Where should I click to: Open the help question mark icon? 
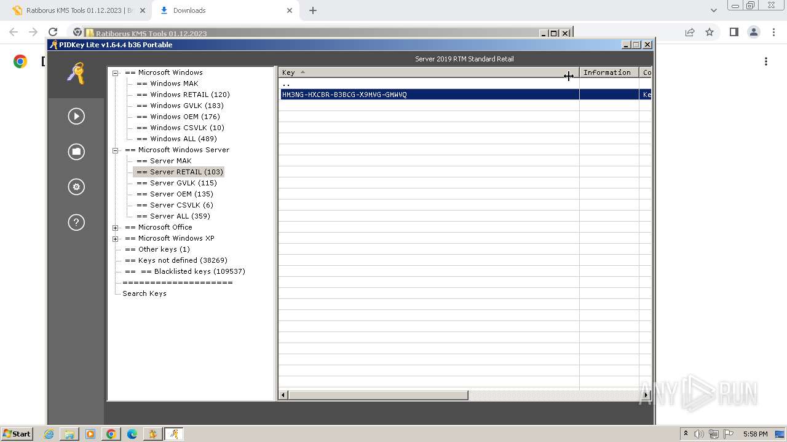pyautogui.click(x=76, y=222)
